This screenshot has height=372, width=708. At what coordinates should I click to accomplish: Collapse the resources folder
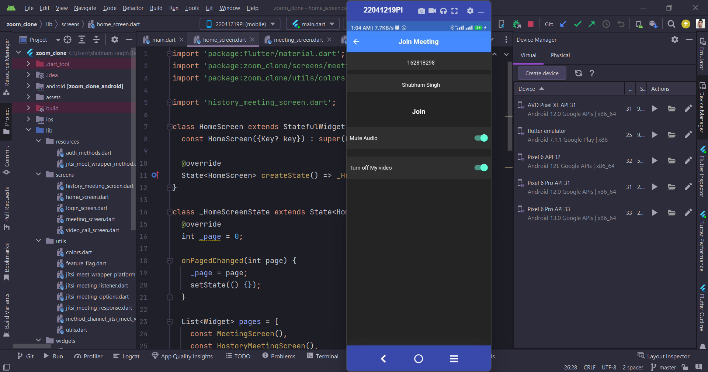pyautogui.click(x=38, y=141)
